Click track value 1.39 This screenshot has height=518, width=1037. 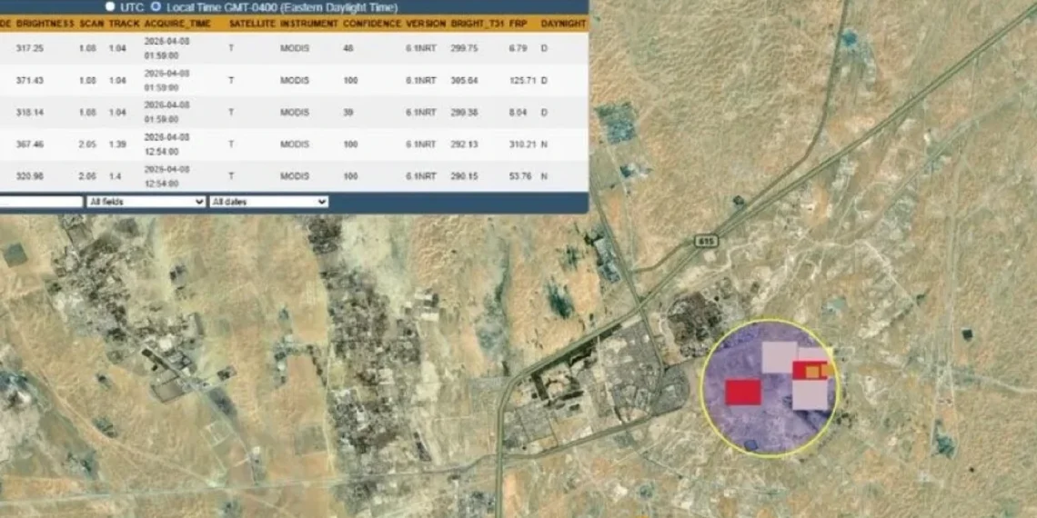click(x=117, y=144)
